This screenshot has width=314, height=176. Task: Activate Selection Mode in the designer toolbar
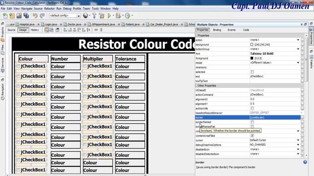coord(47,30)
